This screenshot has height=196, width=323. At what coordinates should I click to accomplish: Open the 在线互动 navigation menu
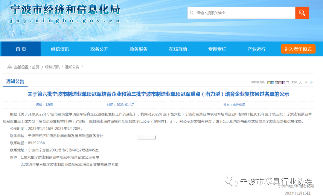click(178, 49)
